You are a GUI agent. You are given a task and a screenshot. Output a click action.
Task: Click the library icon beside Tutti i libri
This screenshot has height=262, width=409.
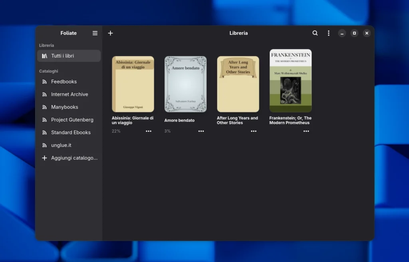tap(44, 56)
